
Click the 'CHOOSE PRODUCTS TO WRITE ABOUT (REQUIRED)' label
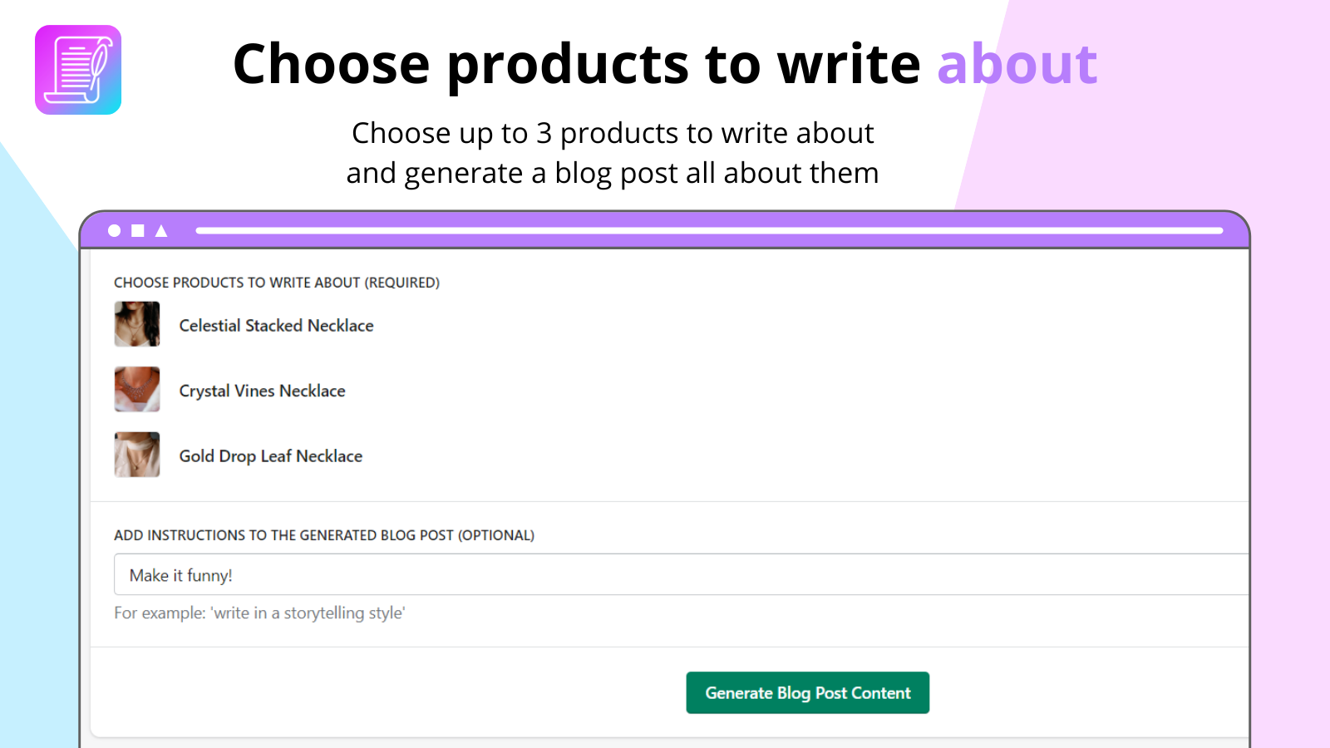(x=277, y=283)
